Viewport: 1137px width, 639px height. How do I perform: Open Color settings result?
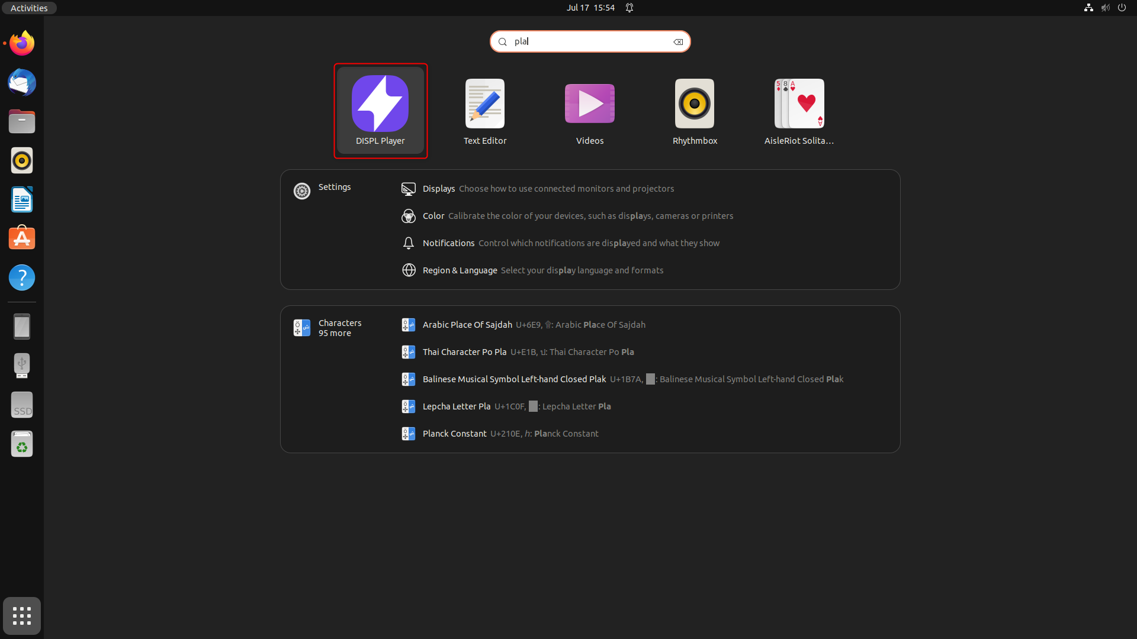click(433, 216)
